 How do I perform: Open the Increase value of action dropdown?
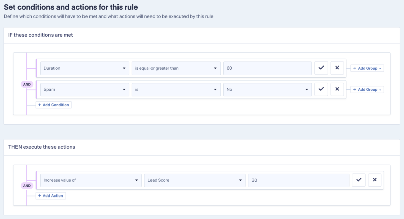91,180
